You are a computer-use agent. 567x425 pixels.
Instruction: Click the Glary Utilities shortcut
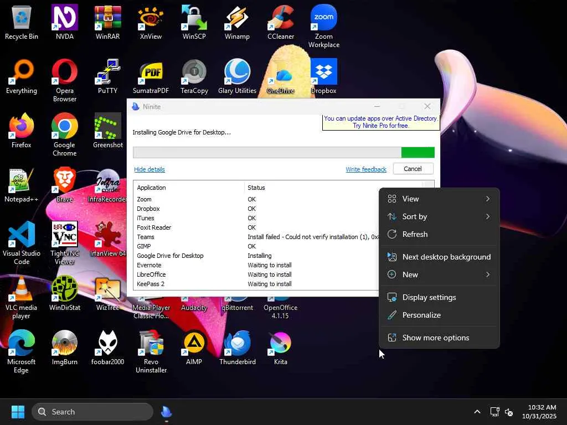click(x=237, y=76)
